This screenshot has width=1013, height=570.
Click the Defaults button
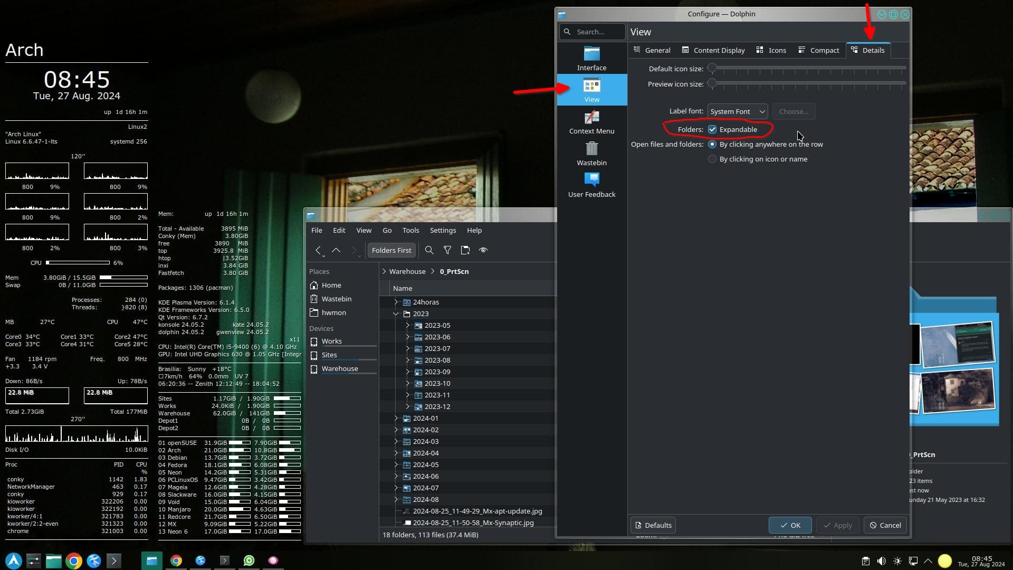point(653,525)
